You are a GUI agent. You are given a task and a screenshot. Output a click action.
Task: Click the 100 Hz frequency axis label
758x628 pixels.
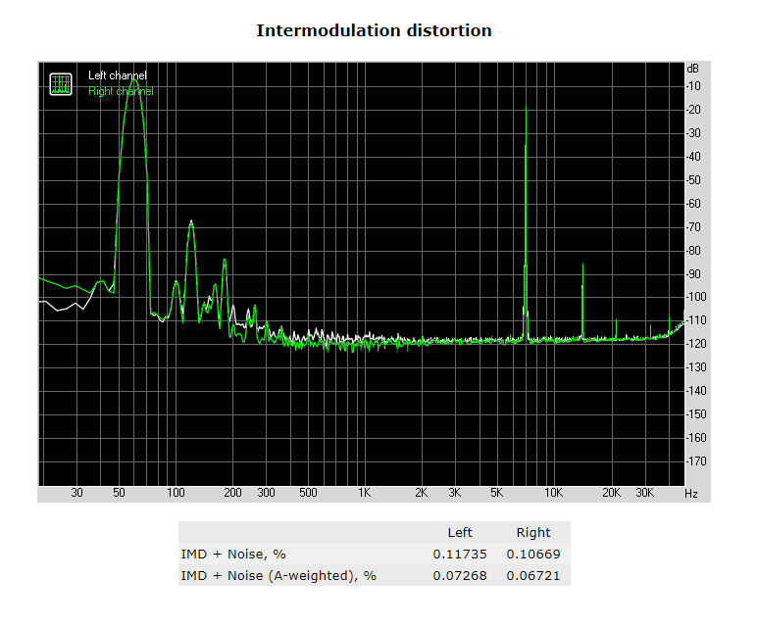click(176, 493)
